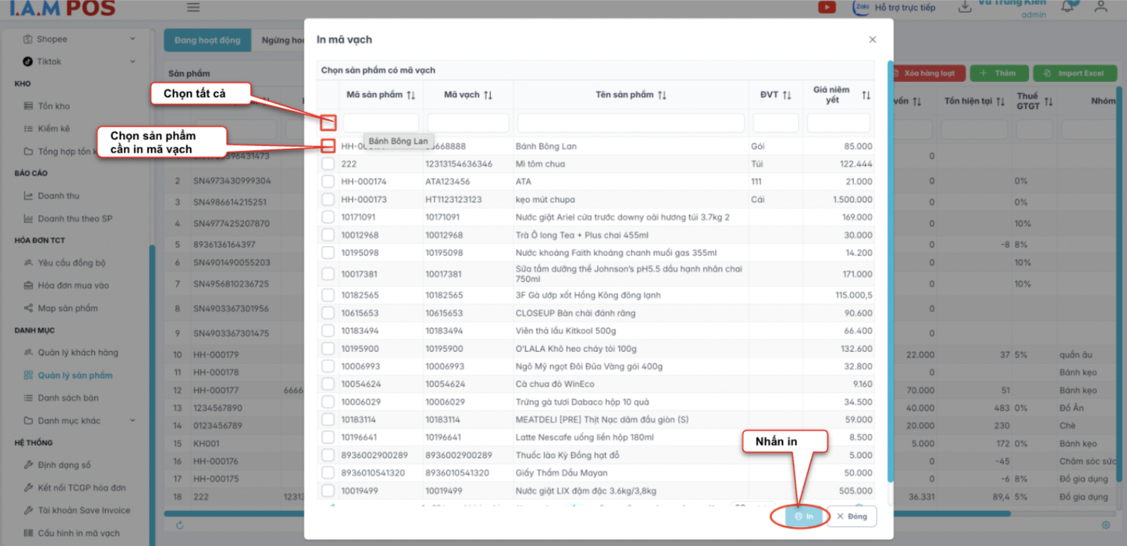Switch to the Đang hoạt động tab
The image size is (1127, 546).
click(207, 40)
